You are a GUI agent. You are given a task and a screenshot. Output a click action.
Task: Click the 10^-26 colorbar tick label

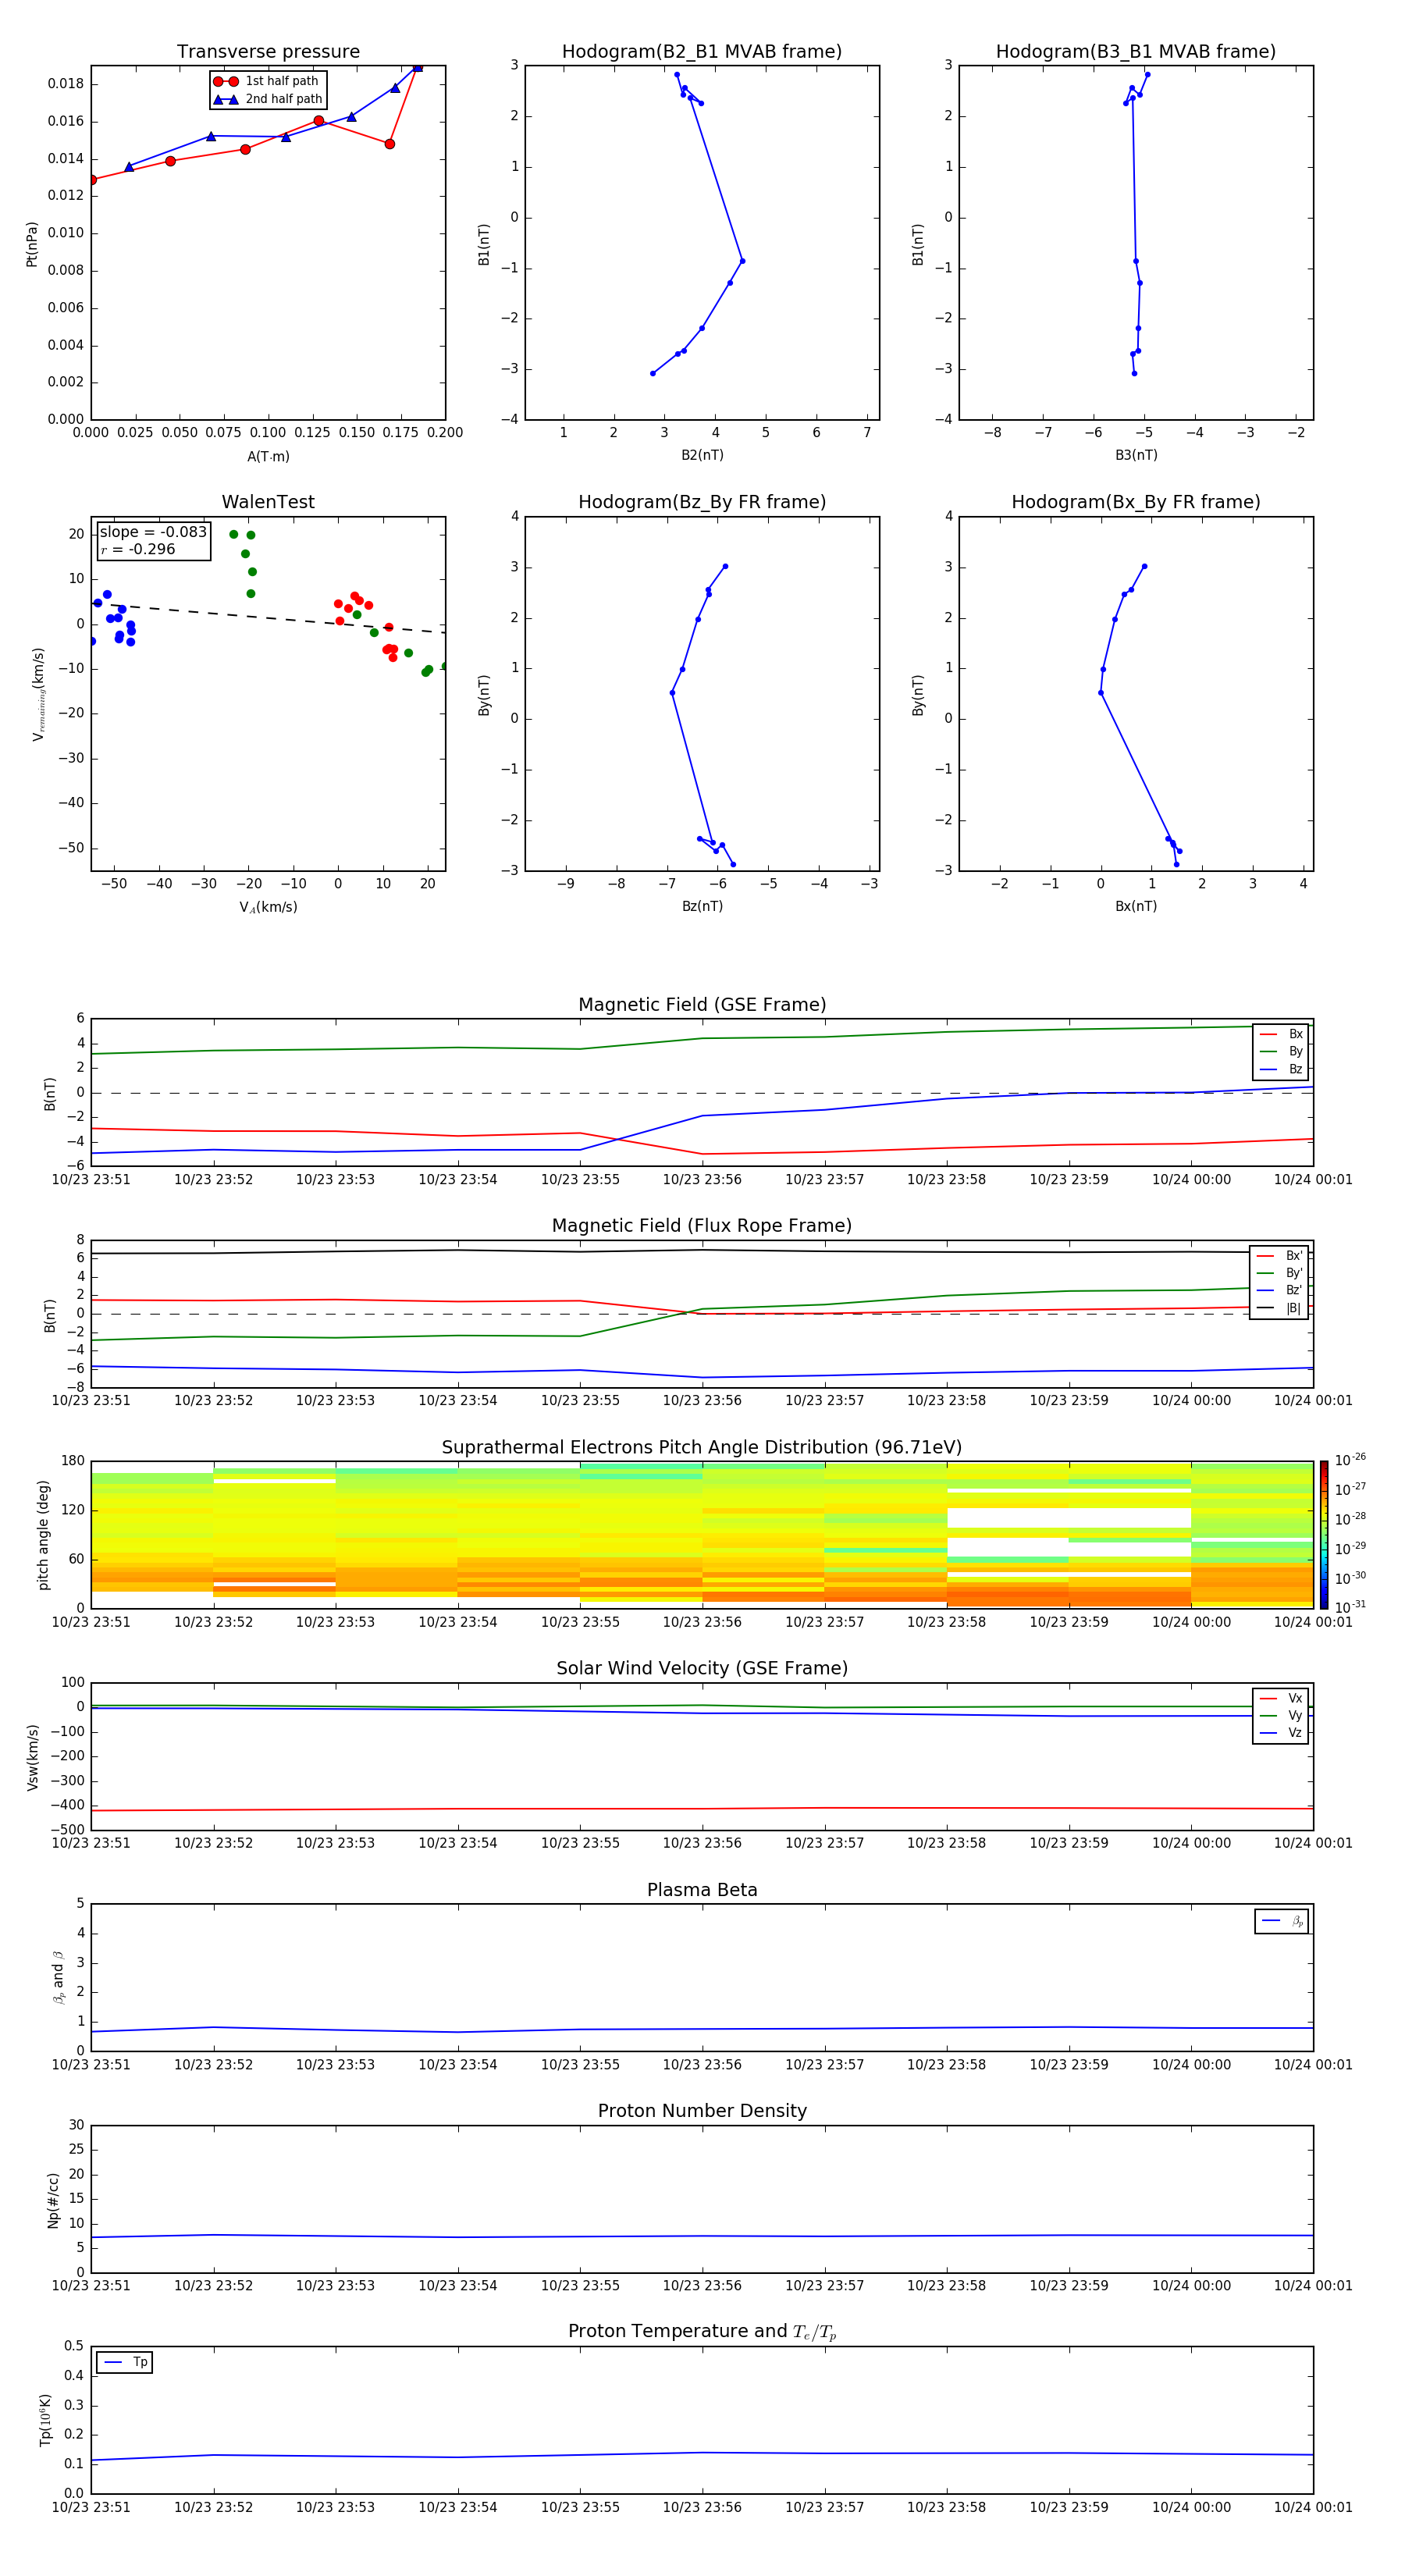click(1350, 1460)
